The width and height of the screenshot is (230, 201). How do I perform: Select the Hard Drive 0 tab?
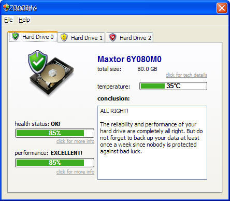(33, 36)
